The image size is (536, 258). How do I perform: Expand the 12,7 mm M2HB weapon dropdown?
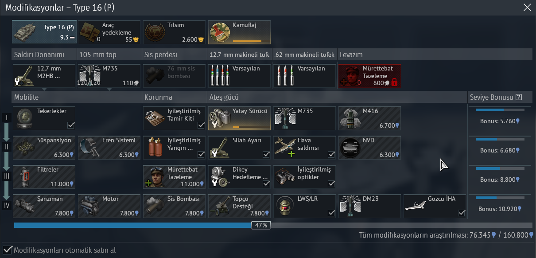(44, 76)
